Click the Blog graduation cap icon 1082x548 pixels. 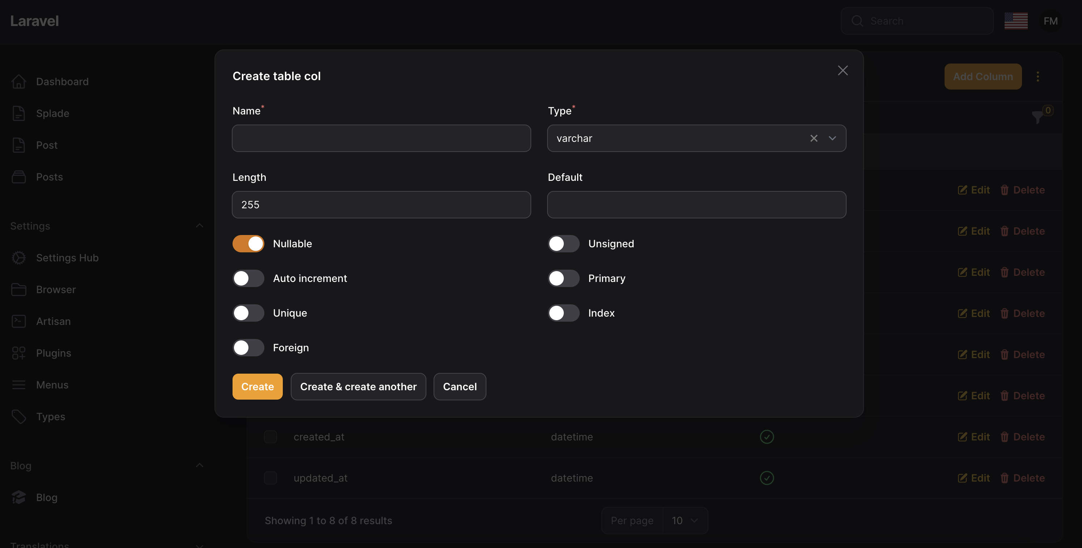18,497
